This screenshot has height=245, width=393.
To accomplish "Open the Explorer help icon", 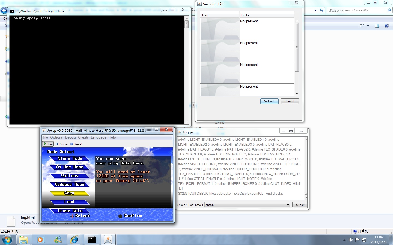I will point(386,26).
